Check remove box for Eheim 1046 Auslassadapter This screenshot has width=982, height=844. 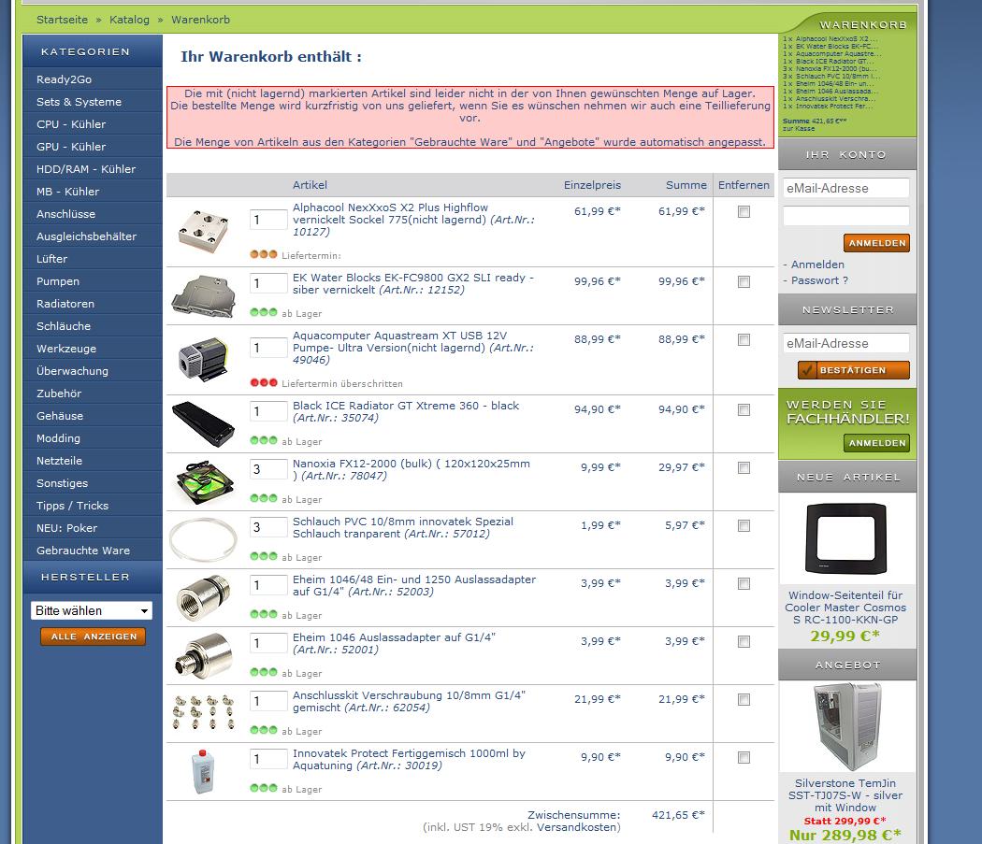tap(744, 641)
